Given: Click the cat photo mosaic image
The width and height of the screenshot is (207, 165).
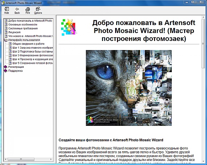Looking at the screenshot, I should 129,88.
